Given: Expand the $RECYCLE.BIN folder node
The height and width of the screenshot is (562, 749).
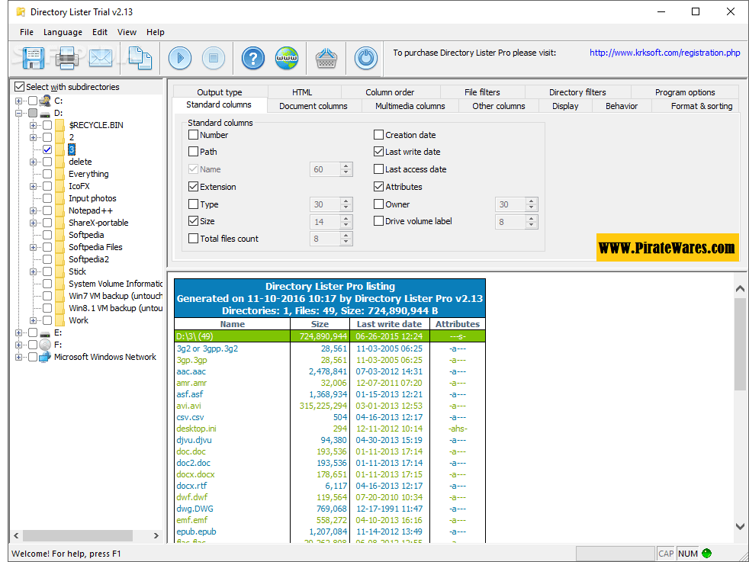Looking at the screenshot, I should (x=33, y=125).
